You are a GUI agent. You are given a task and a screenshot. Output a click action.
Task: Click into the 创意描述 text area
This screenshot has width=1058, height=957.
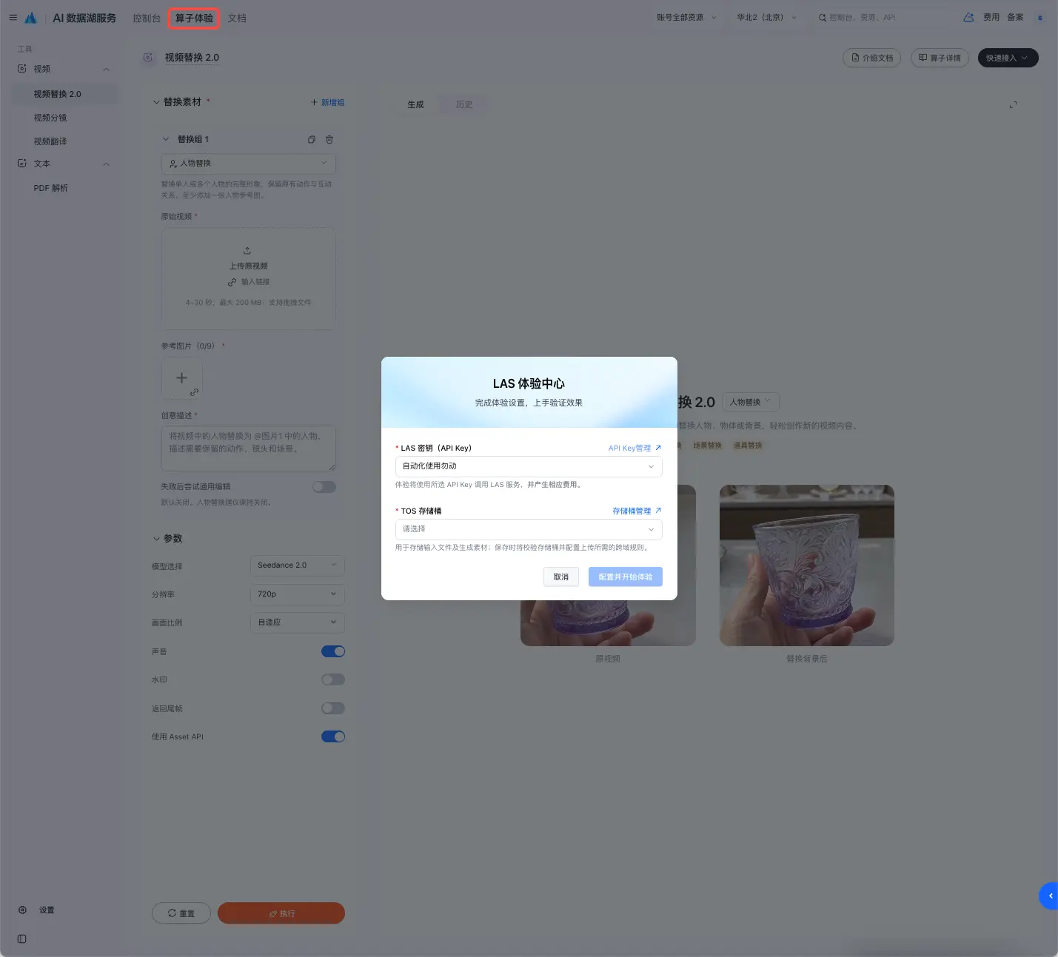pyautogui.click(x=249, y=449)
